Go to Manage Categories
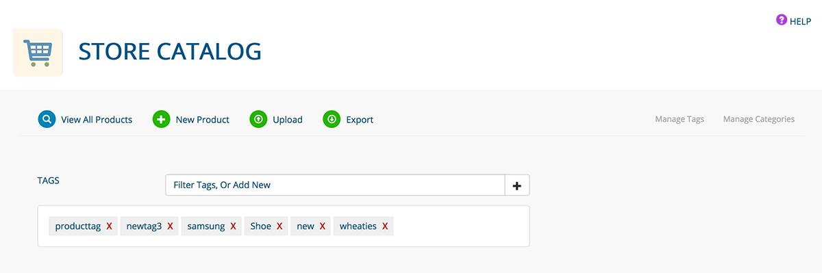Image resolution: width=822 pixels, height=273 pixels. pos(759,119)
